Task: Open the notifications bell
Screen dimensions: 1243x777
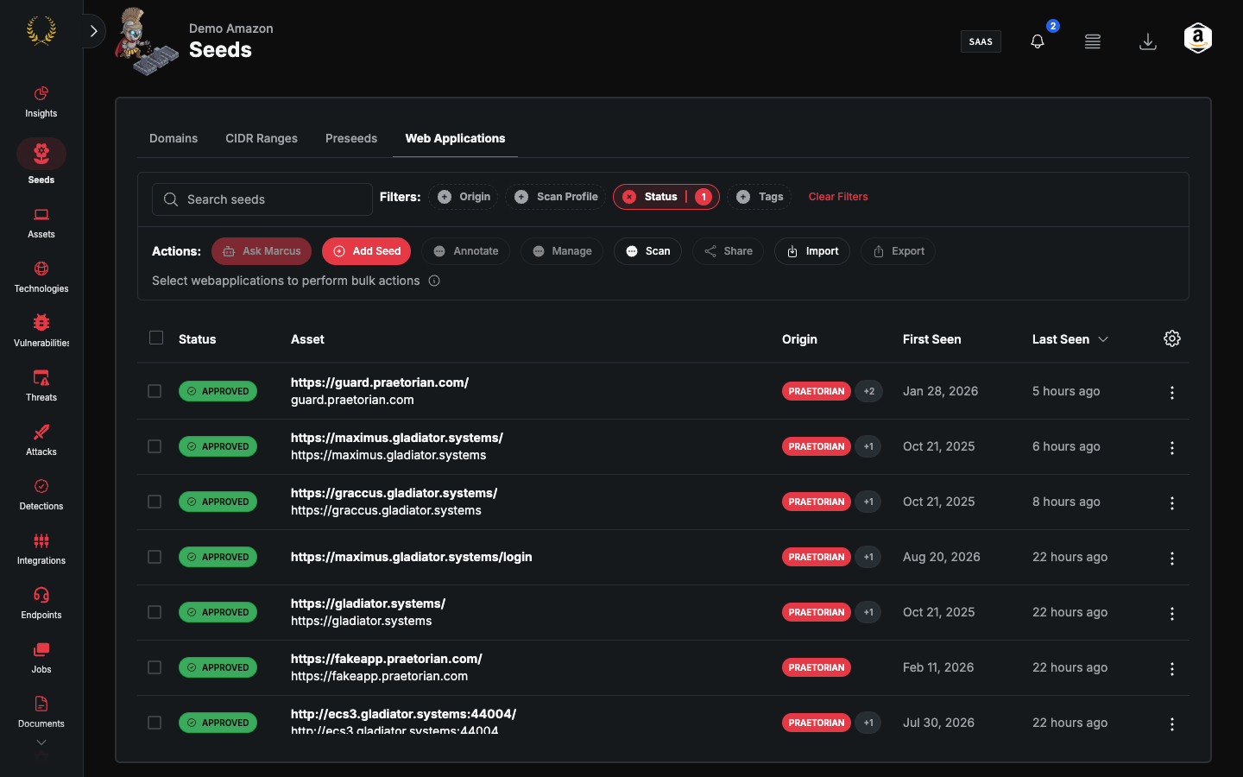Action: click(x=1038, y=41)
